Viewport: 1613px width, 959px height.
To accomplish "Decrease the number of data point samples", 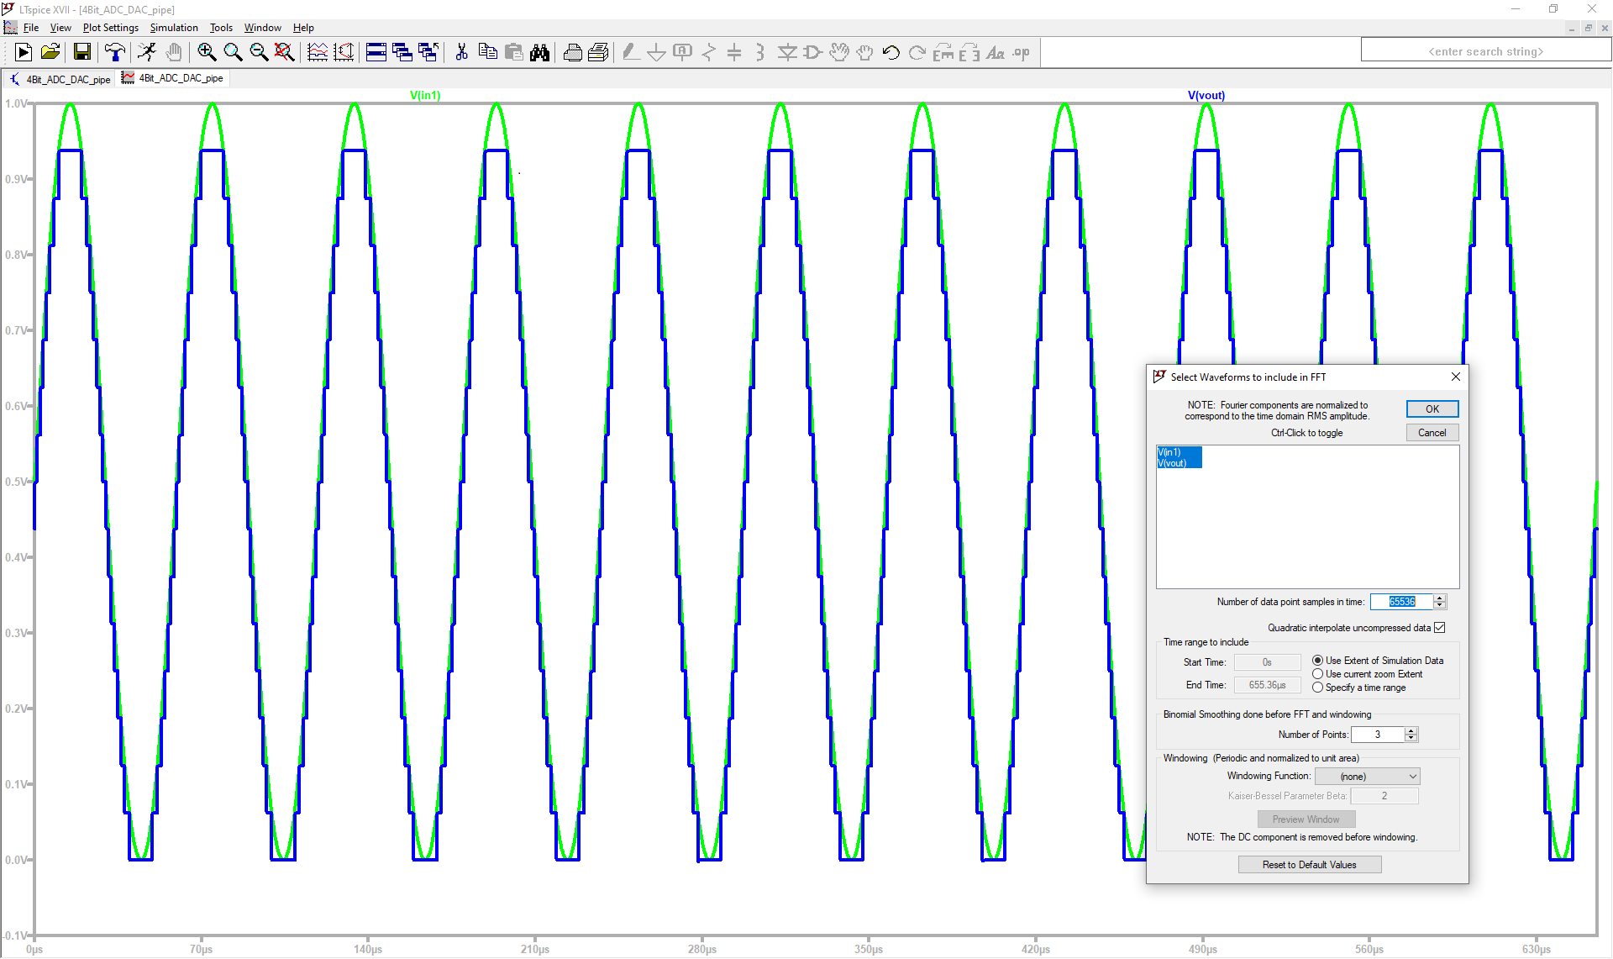I will (x=1440, y=606).
